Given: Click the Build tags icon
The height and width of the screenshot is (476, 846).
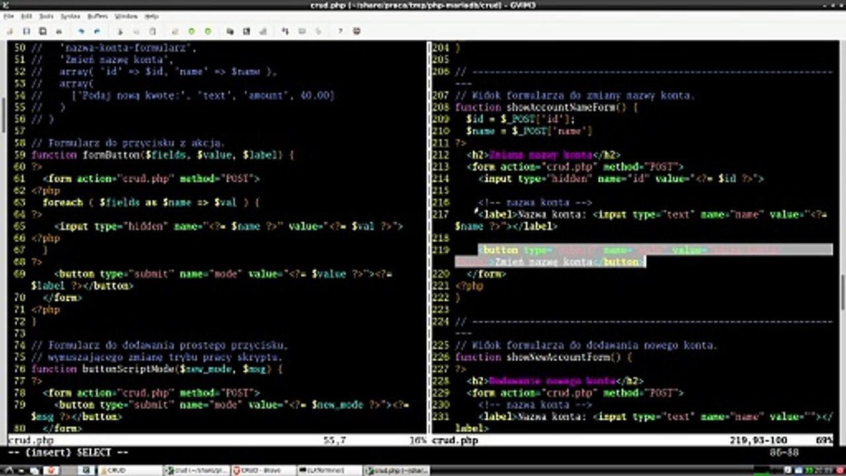Looking at the screenshot, I should [x=301, y=31].
